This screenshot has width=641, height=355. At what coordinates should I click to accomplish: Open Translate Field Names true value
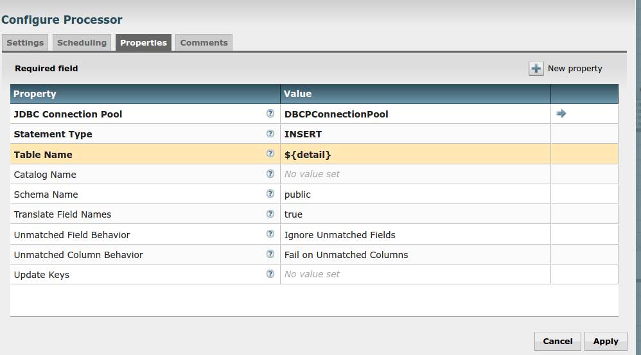(x=415, y=214)
